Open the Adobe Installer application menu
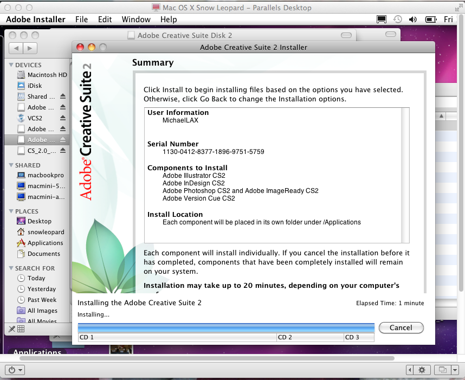Viewport: 465px width, 380px height. (x=36, y=20)
